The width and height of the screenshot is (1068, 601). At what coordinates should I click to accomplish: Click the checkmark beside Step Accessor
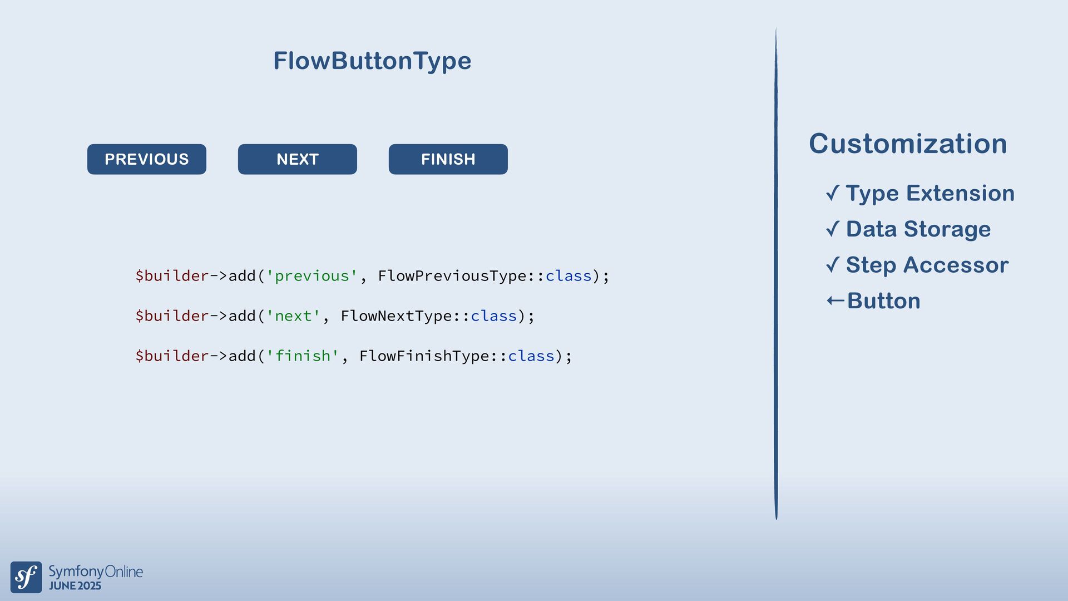pyautogui.click(x=832, y=265)
